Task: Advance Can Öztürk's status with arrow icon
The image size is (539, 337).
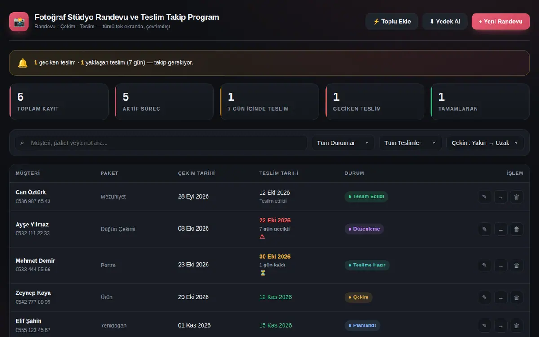Action: pos(500,197)
